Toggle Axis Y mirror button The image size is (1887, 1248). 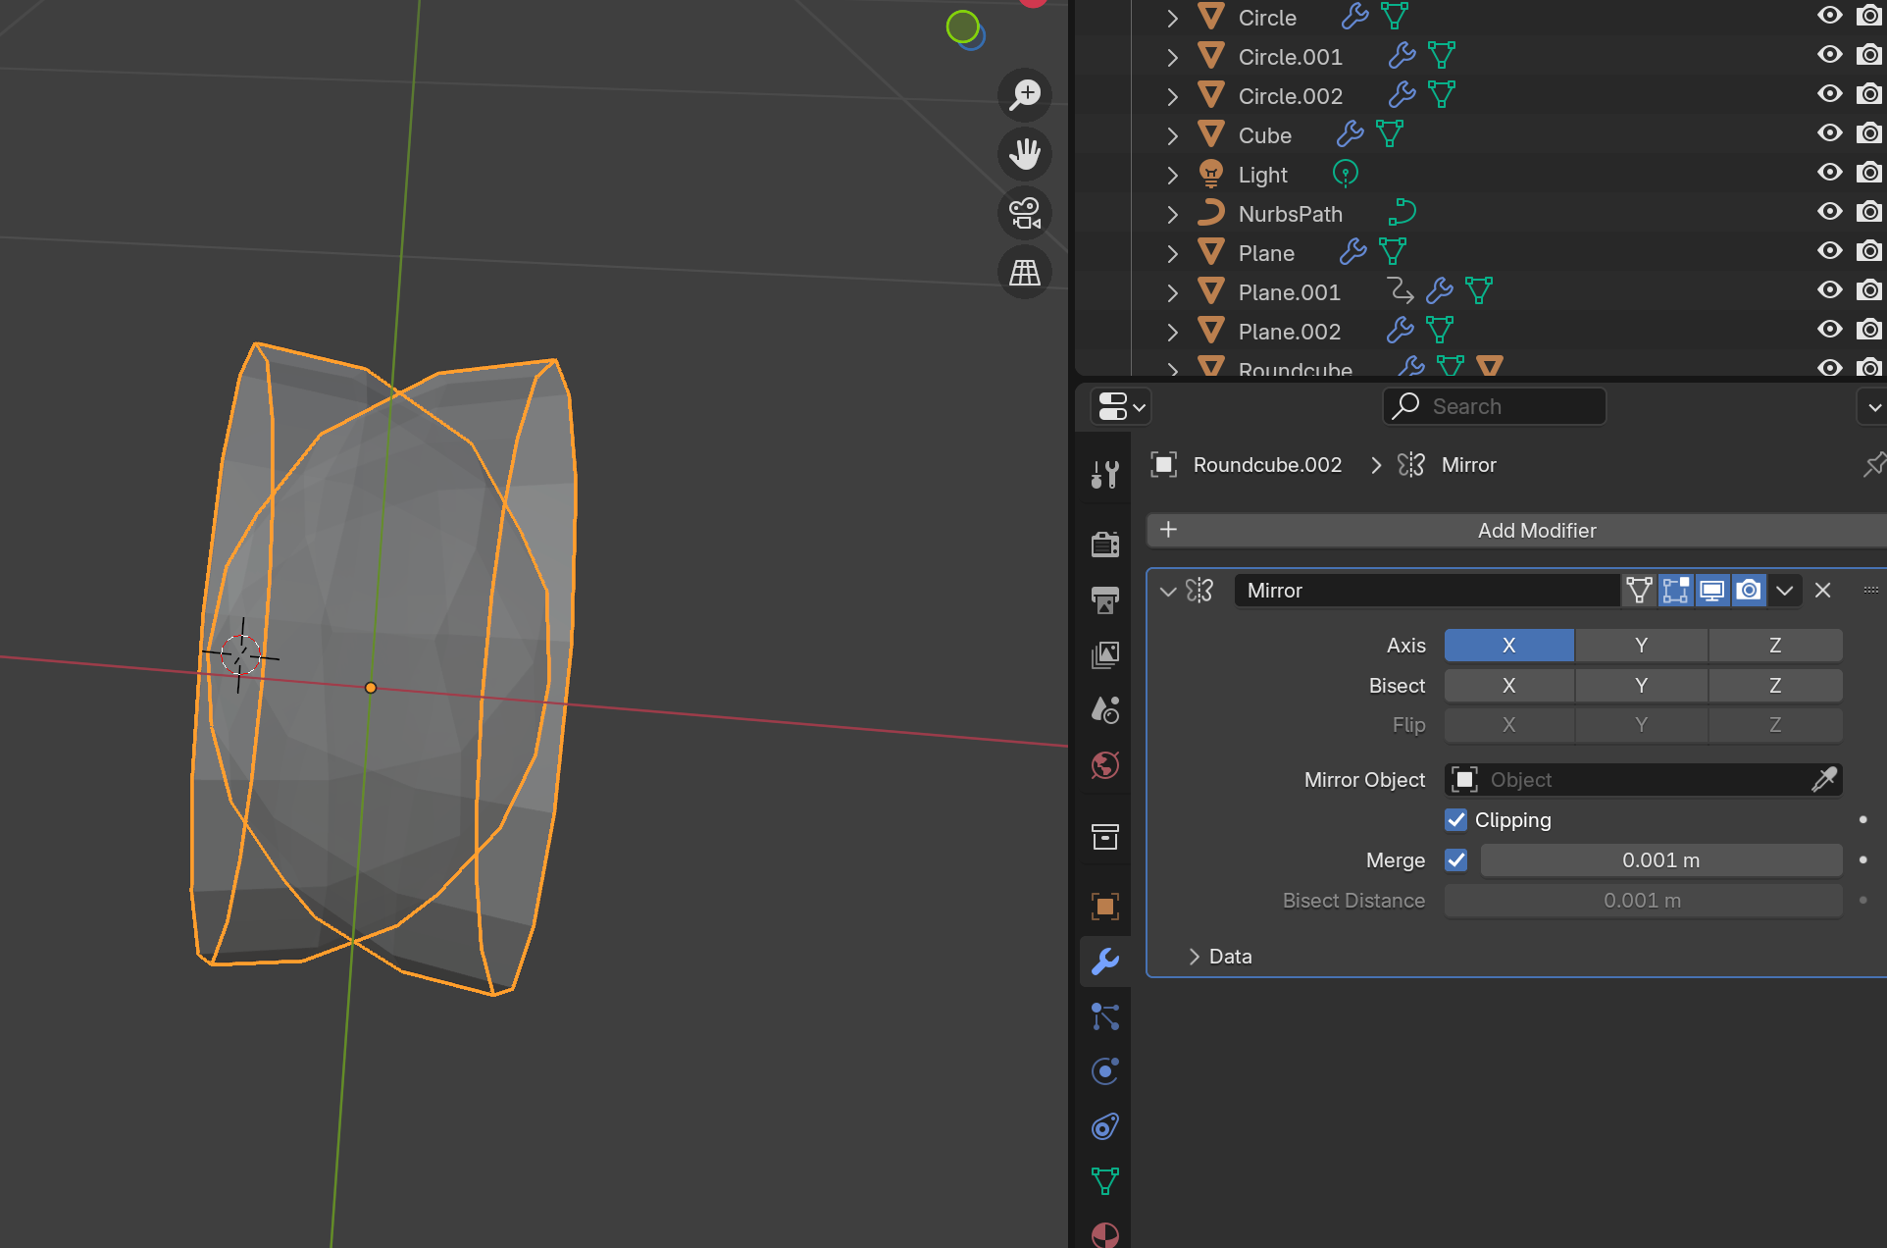1642,646
